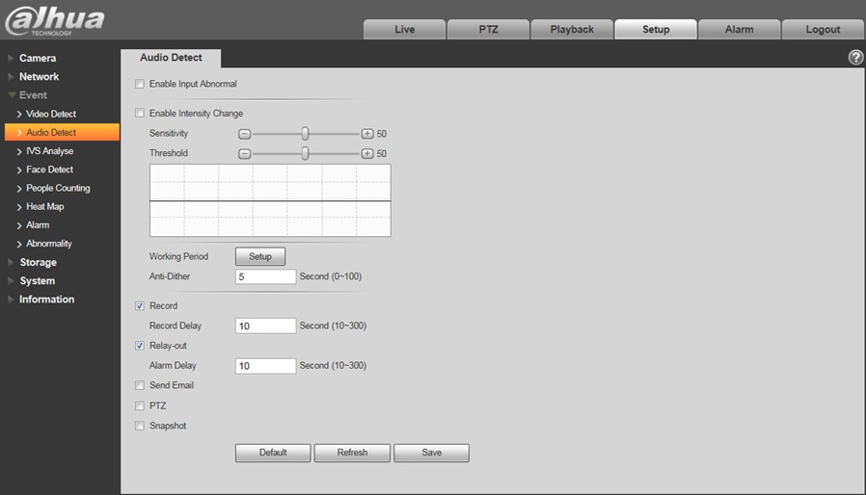
Task: Open the help question mark icon
Action: click(x=855, y=57)
